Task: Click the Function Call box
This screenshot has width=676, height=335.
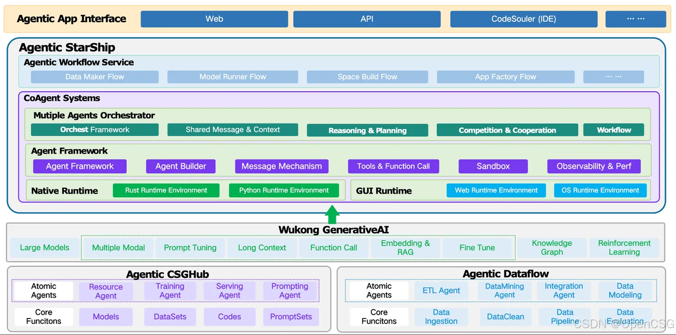Action: pos(334,247)
